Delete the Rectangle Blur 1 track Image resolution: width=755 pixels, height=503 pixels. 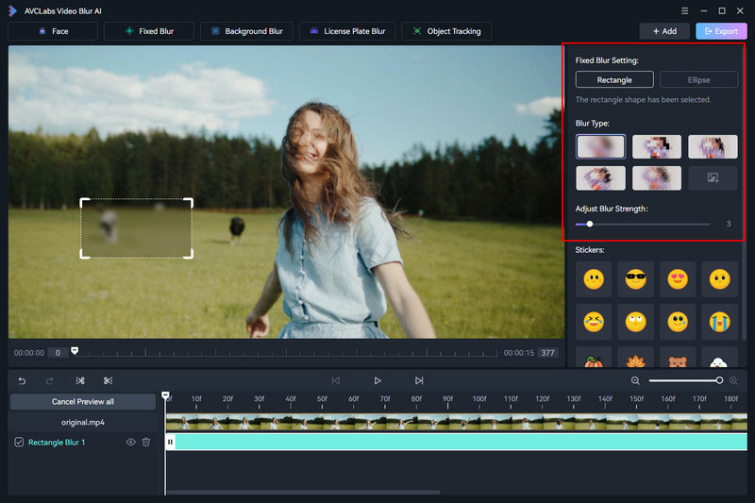click(x=146, y=442)
